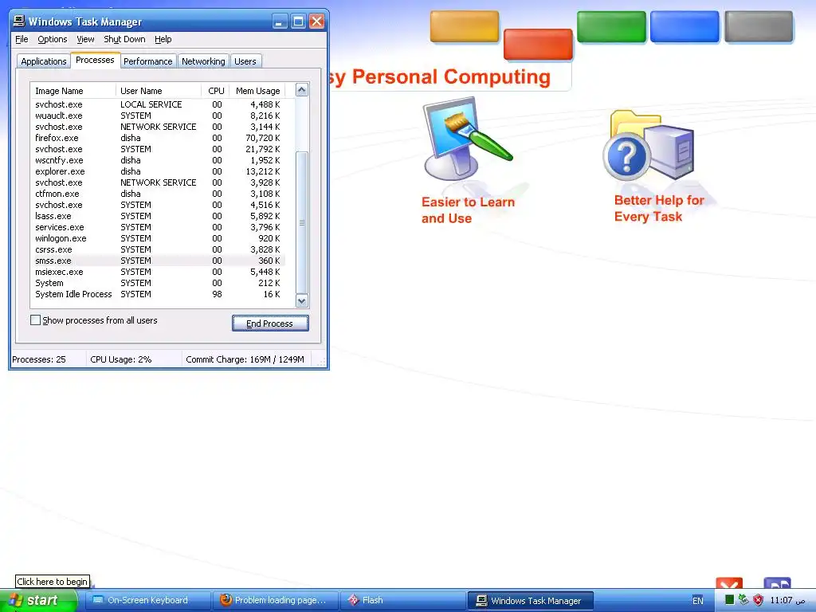Open the Options menu
The height and width of the screenshot is (612, 816).
(52, 40)
